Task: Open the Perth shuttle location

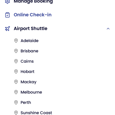Action: (26, 102)
